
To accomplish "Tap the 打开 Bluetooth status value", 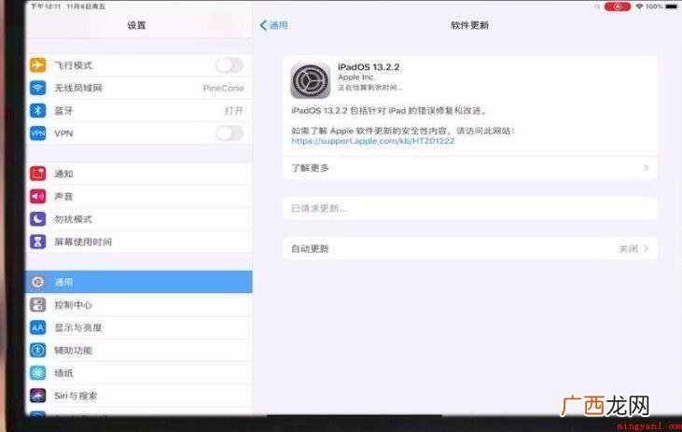I will click(x=234, y=110).
